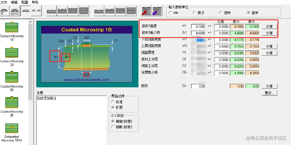
Task: Click the Zo maximum result field
Action: click(253, 86)
